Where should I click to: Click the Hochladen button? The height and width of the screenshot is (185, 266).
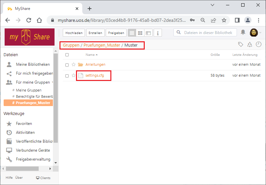(74, 33)
